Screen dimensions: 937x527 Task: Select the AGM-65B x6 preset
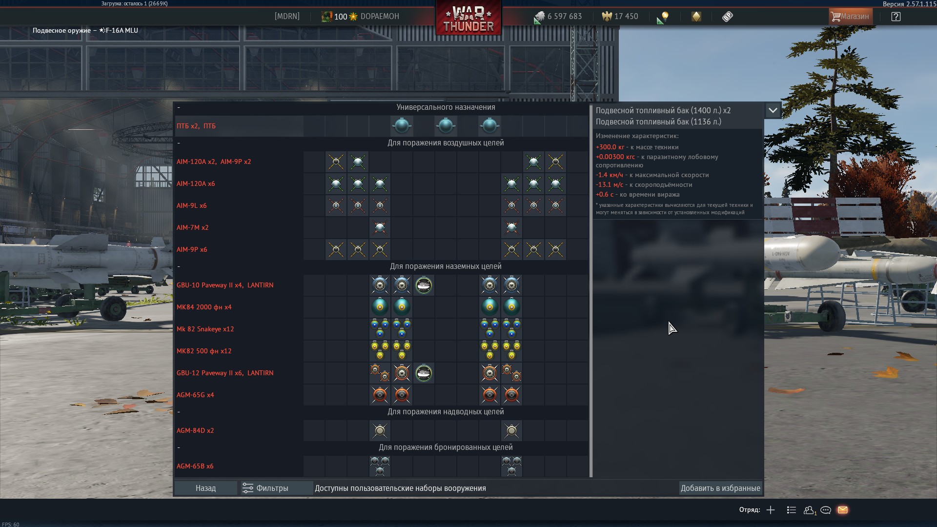[x=382, y=466]
